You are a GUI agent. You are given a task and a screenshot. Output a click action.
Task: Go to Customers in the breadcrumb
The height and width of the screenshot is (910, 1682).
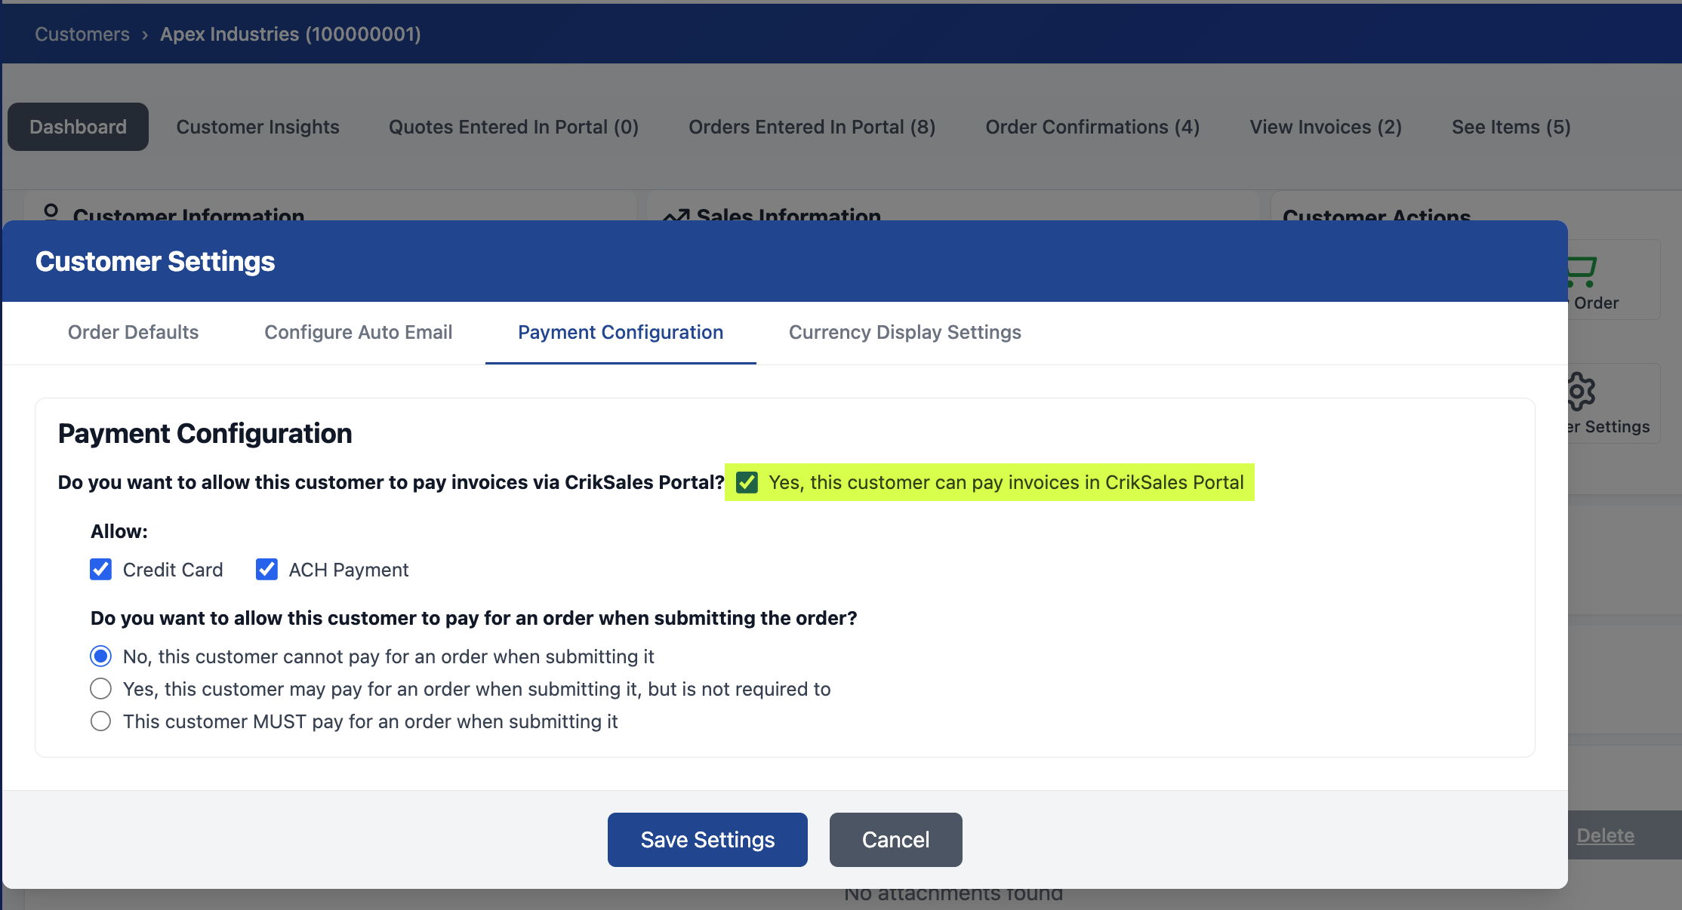click(82, 34)
